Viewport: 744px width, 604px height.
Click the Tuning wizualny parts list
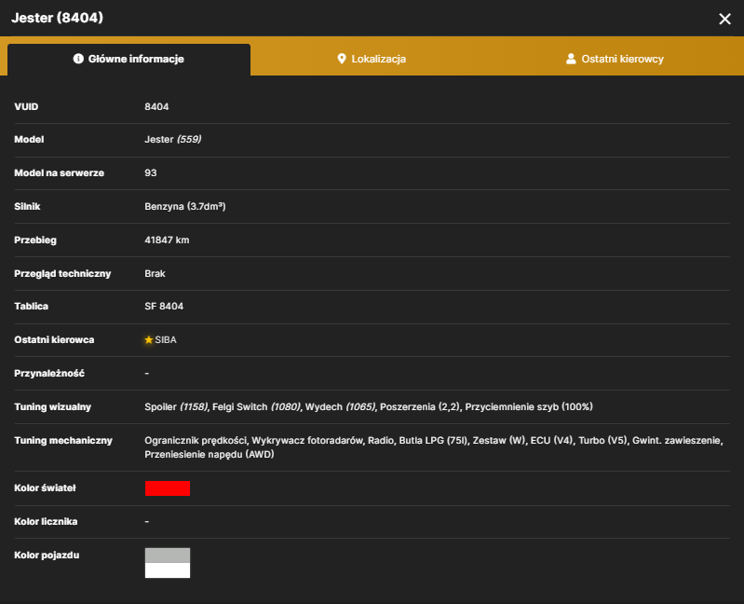point(369,407)
